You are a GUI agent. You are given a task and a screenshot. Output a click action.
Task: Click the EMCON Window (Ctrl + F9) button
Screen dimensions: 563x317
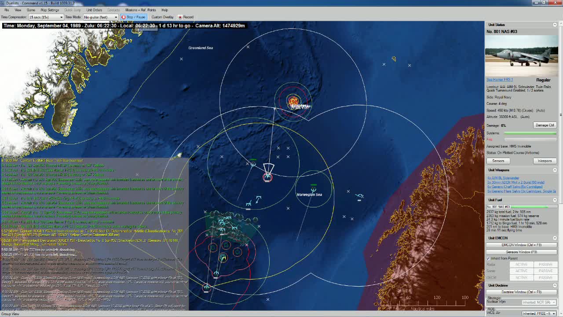pyautogui.click(x=521, y=245)
